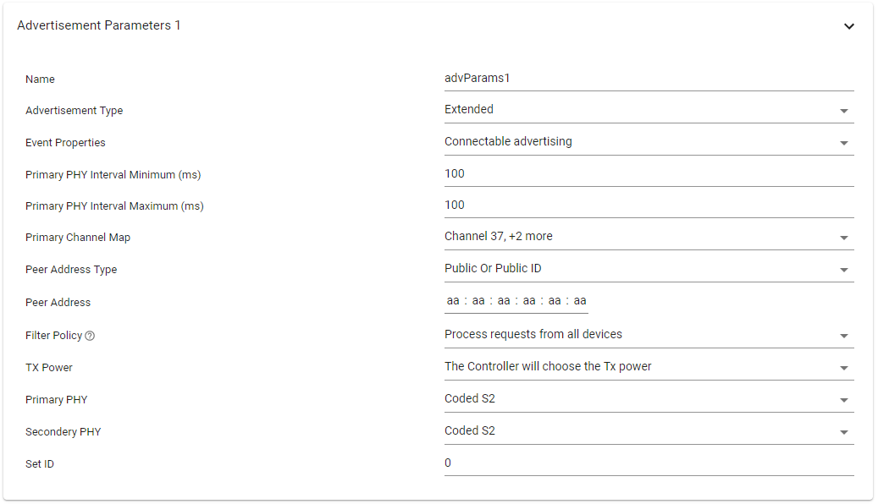The height and width of the screenshot is (504, 878).
Task: Open the Advertisement Type dropdown
Action: (x=843, y=110)
